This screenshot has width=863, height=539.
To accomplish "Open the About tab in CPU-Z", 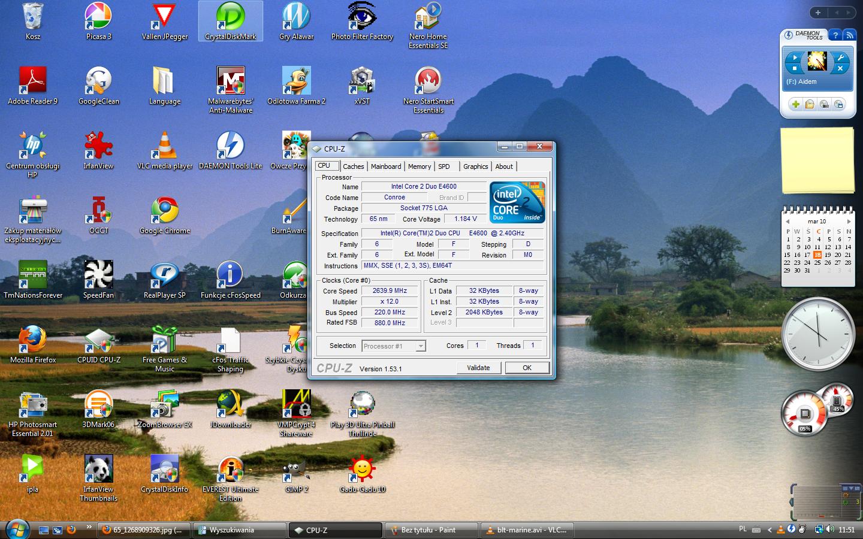I will 504,166.
